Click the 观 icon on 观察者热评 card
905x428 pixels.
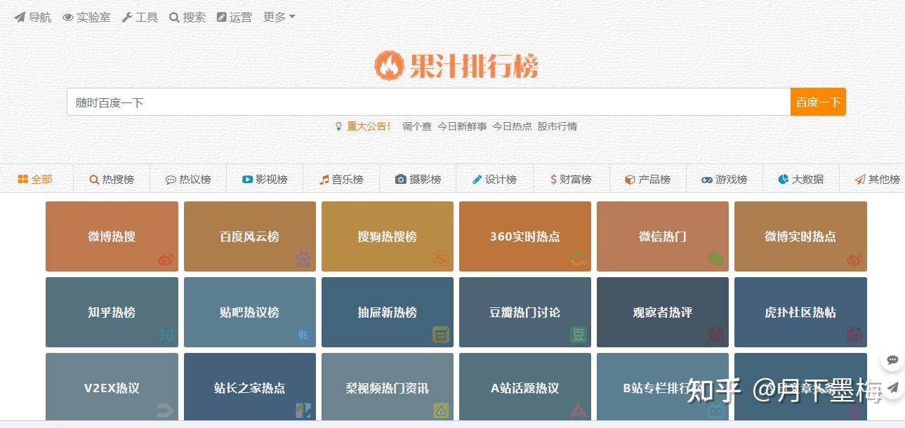[x=716, y=335]
